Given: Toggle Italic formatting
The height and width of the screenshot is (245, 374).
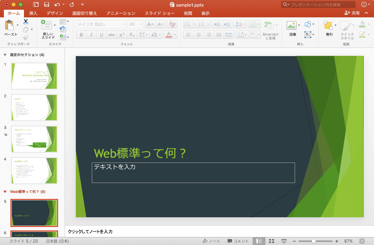Looking at the screenshot, I should 91,35.
